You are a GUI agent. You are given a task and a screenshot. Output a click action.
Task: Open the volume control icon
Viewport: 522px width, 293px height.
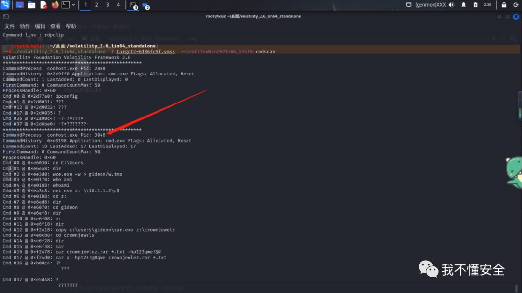point(451,5)
